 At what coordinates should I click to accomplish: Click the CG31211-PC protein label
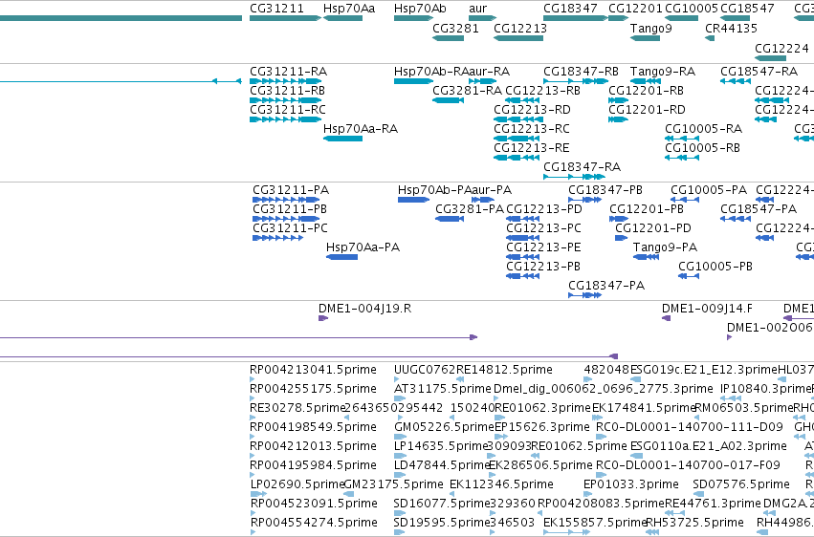pos(290,228)
